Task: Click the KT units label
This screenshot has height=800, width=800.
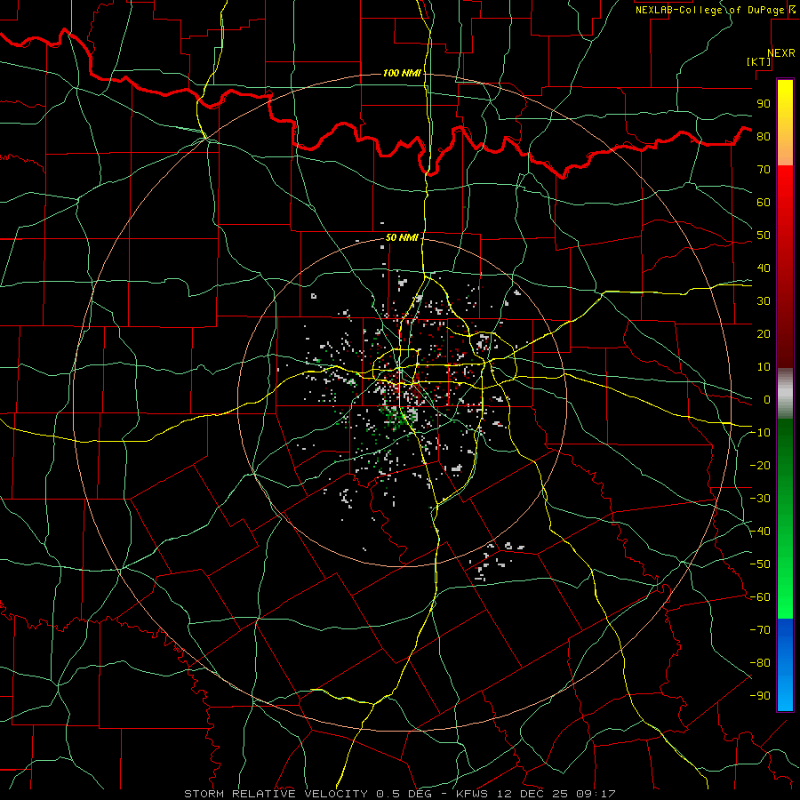Action: 759,61
